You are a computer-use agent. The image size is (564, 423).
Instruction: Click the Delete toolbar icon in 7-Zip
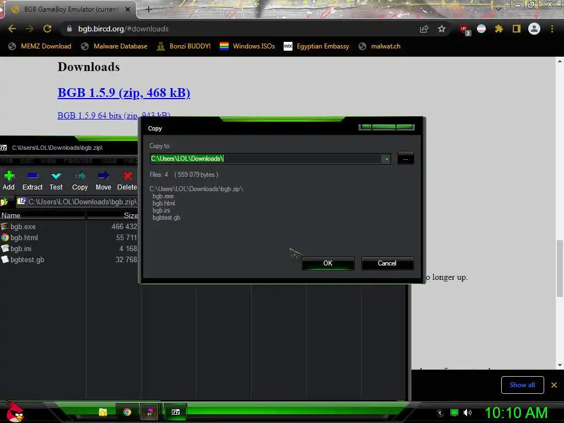coord(127,180)
